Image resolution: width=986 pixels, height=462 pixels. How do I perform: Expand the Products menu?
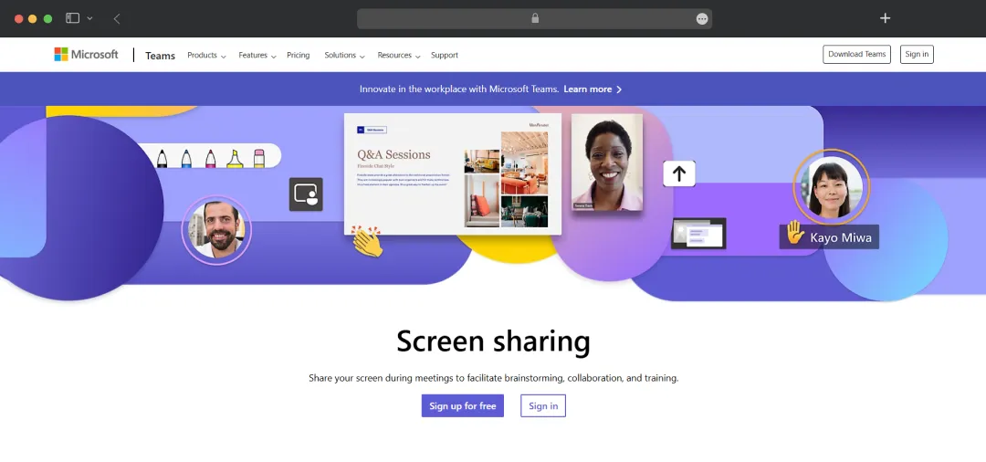206,56
